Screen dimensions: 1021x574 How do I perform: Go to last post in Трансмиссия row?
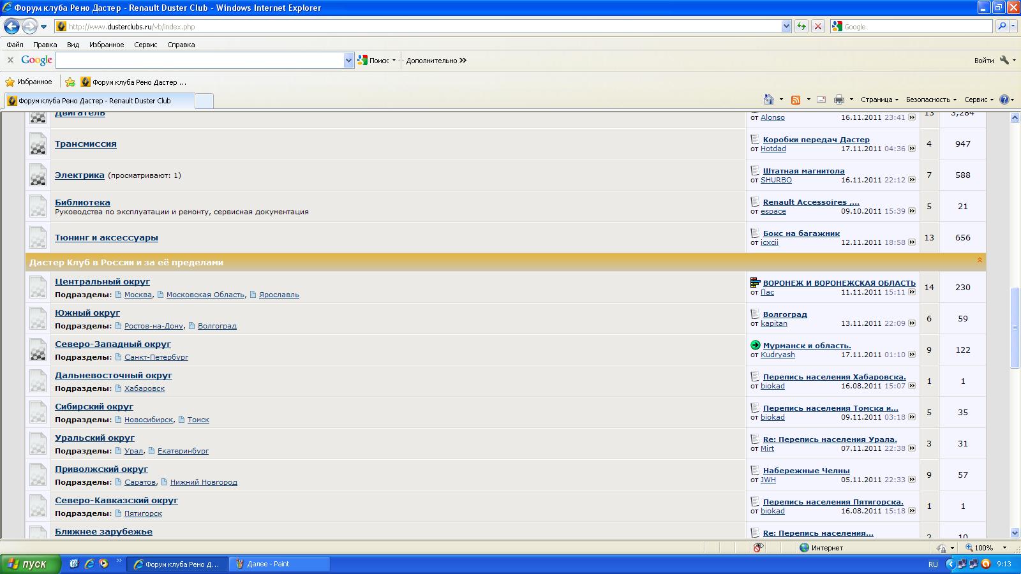coord(912,149)
